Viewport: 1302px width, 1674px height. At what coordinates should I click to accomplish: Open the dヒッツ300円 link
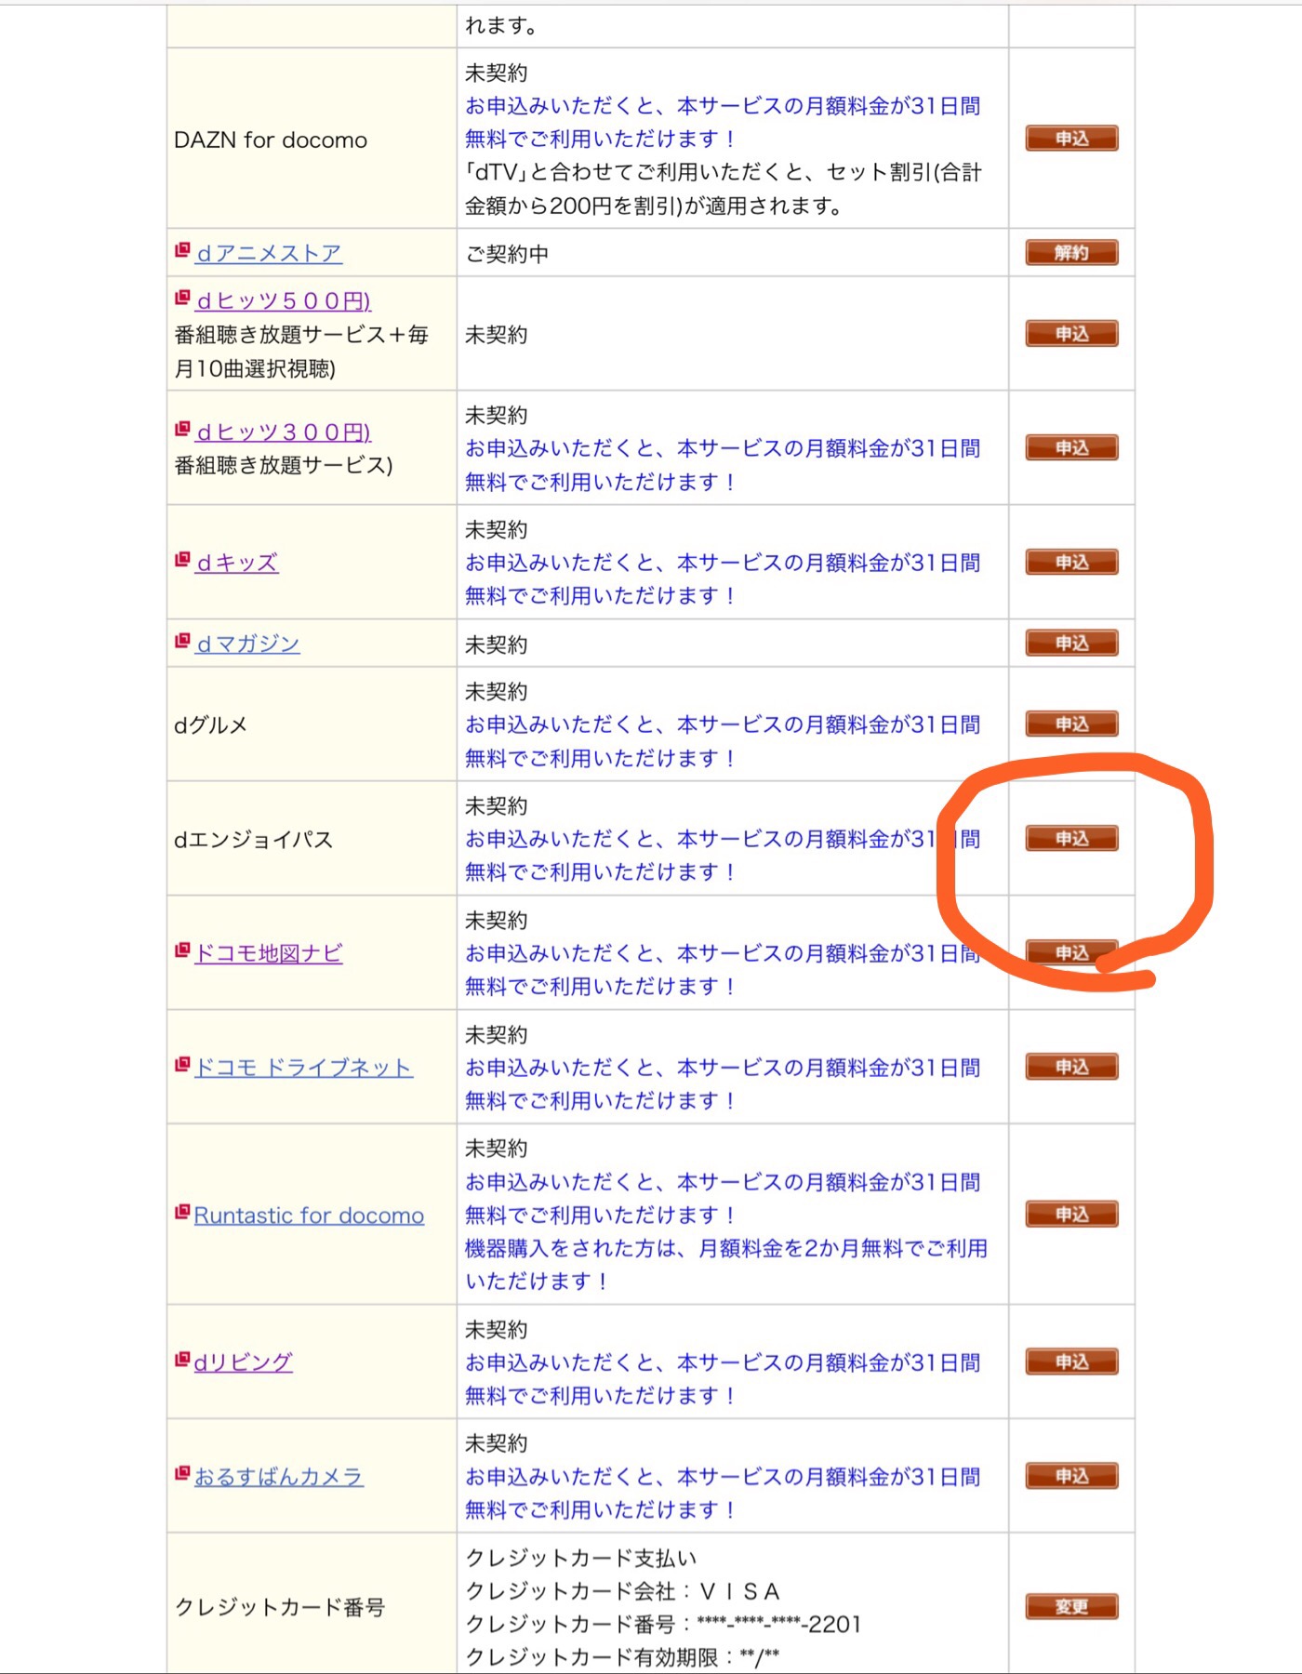[283, 432]
